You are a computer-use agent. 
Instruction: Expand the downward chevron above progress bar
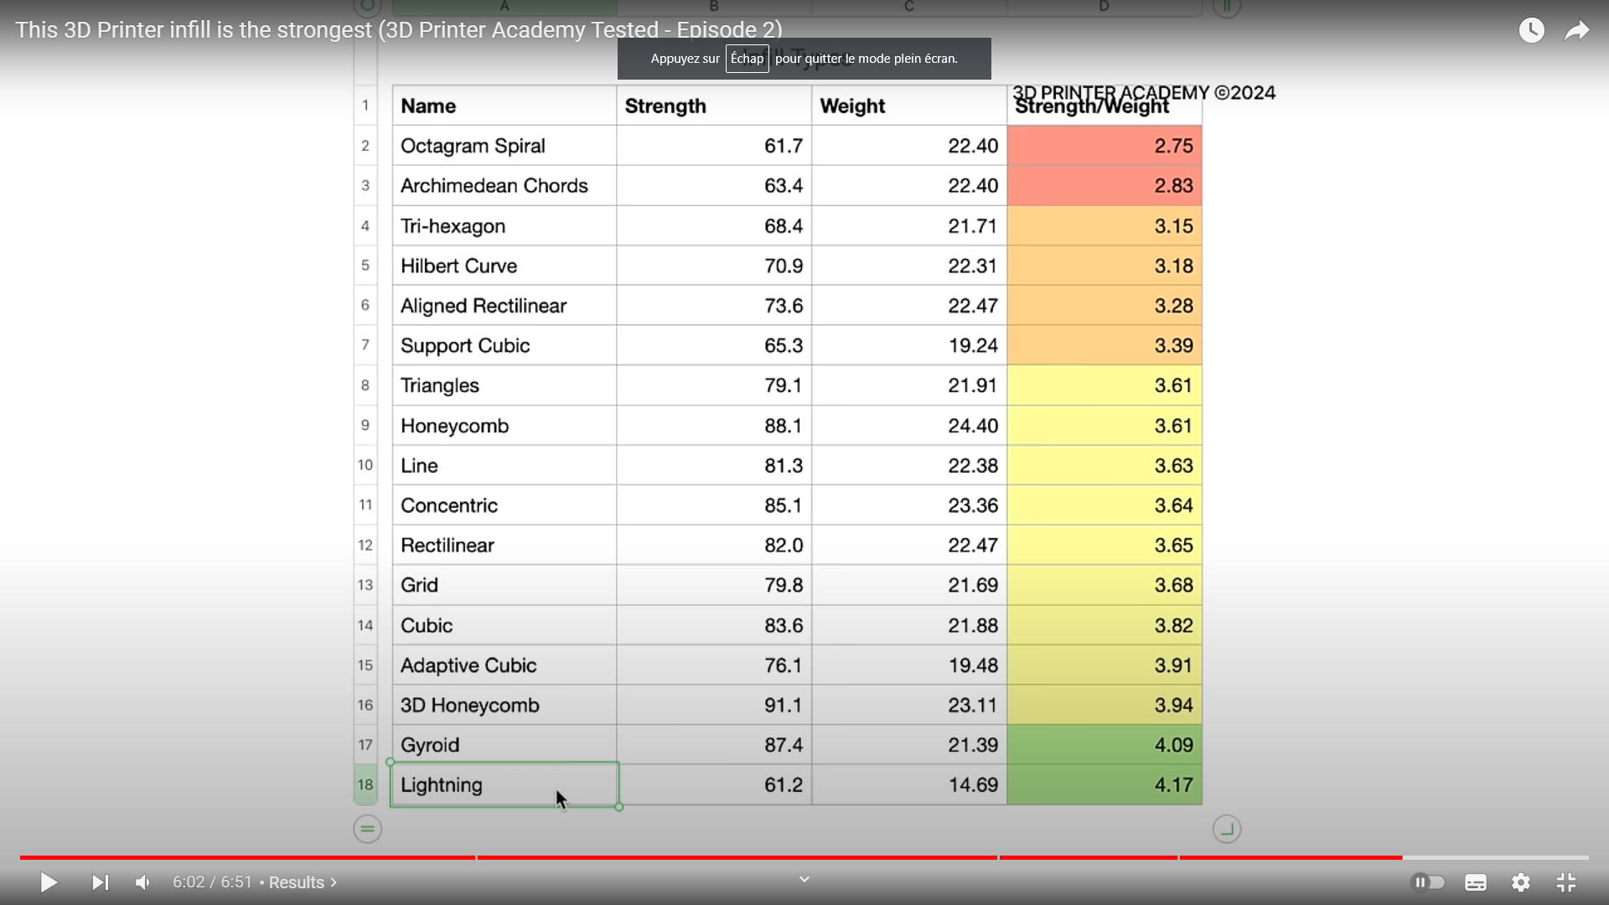pyautogui.click(x=804, y=879)
